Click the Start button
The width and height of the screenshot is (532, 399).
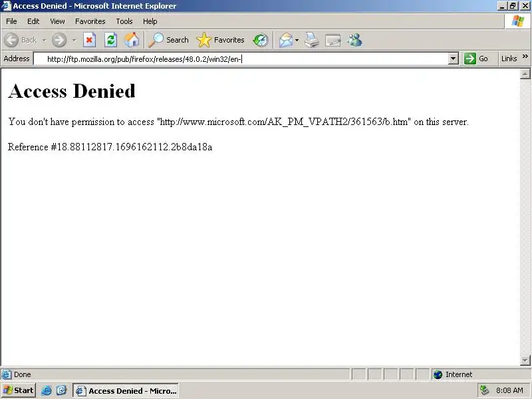(19, 390)
